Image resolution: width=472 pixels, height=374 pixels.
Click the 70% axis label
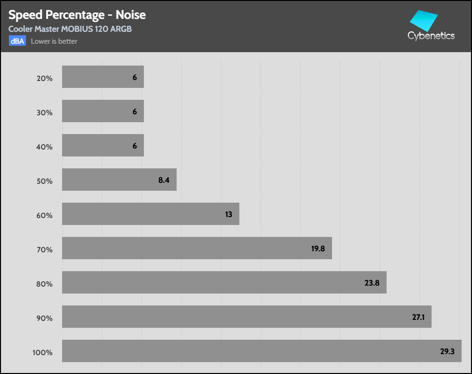[44, 250]
